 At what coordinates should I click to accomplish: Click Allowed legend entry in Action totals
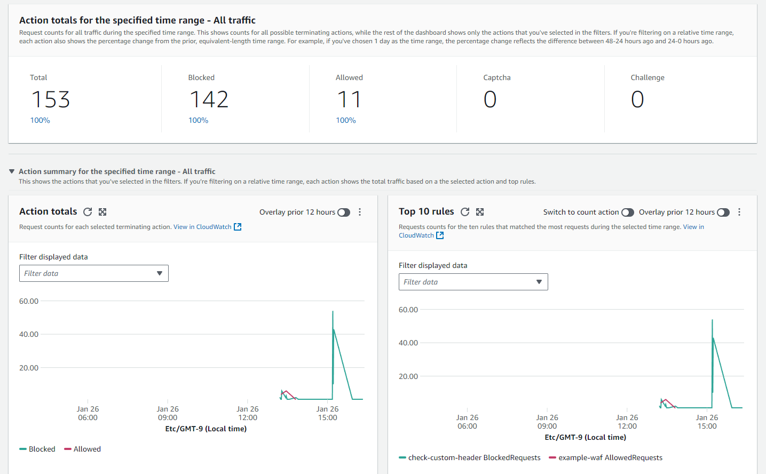82,449
